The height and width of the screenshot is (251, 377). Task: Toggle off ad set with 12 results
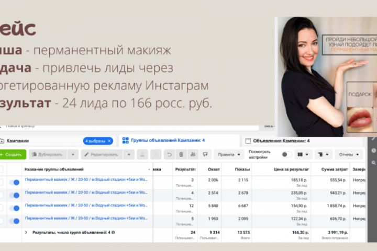click(14, 208)
